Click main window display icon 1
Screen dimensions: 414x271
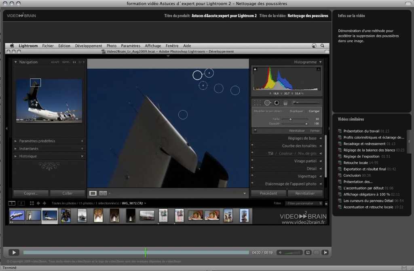pos(12,203)
